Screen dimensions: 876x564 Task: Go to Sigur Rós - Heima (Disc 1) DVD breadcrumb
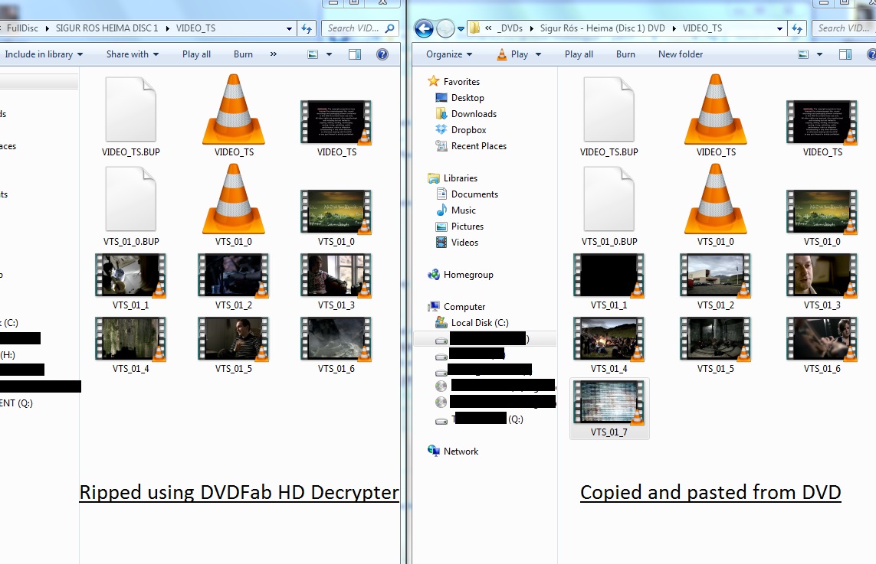point(602,28)
